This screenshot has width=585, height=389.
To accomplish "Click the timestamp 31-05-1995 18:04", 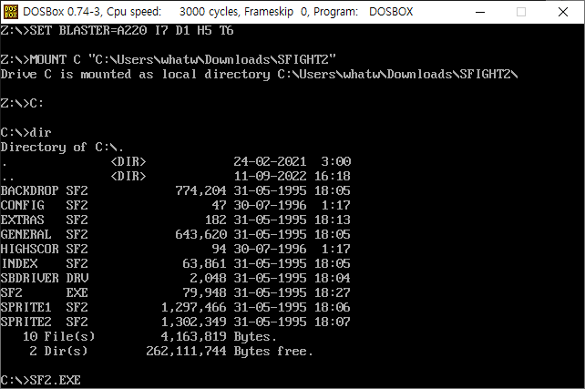I will click(292, 278).
